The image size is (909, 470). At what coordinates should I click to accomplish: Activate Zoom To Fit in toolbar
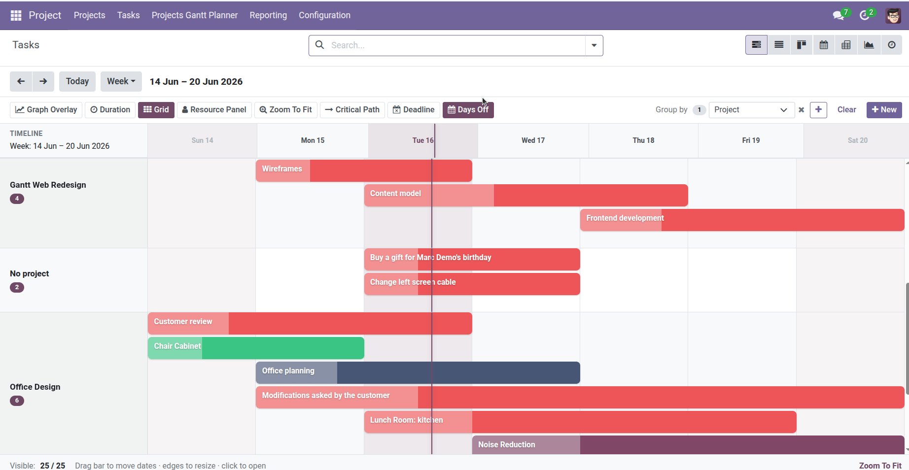coord(286,110)
